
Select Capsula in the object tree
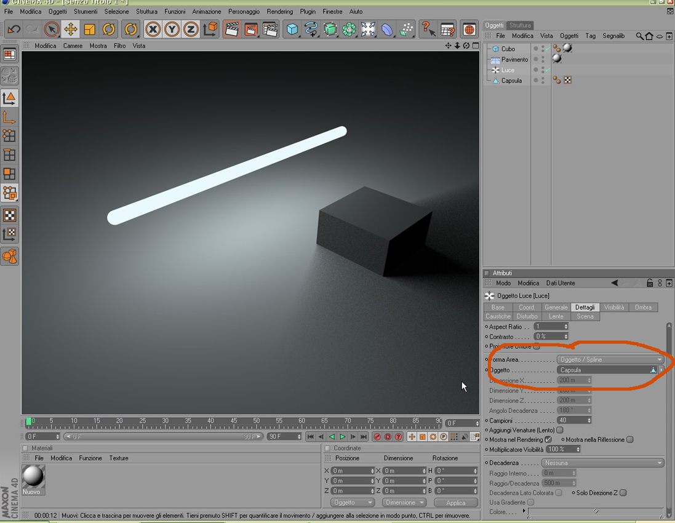point(511,81)
